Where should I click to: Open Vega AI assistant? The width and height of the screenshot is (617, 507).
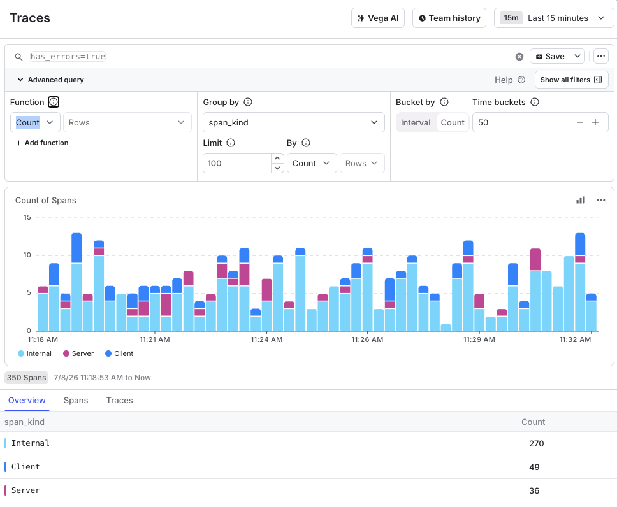[378, 18]
